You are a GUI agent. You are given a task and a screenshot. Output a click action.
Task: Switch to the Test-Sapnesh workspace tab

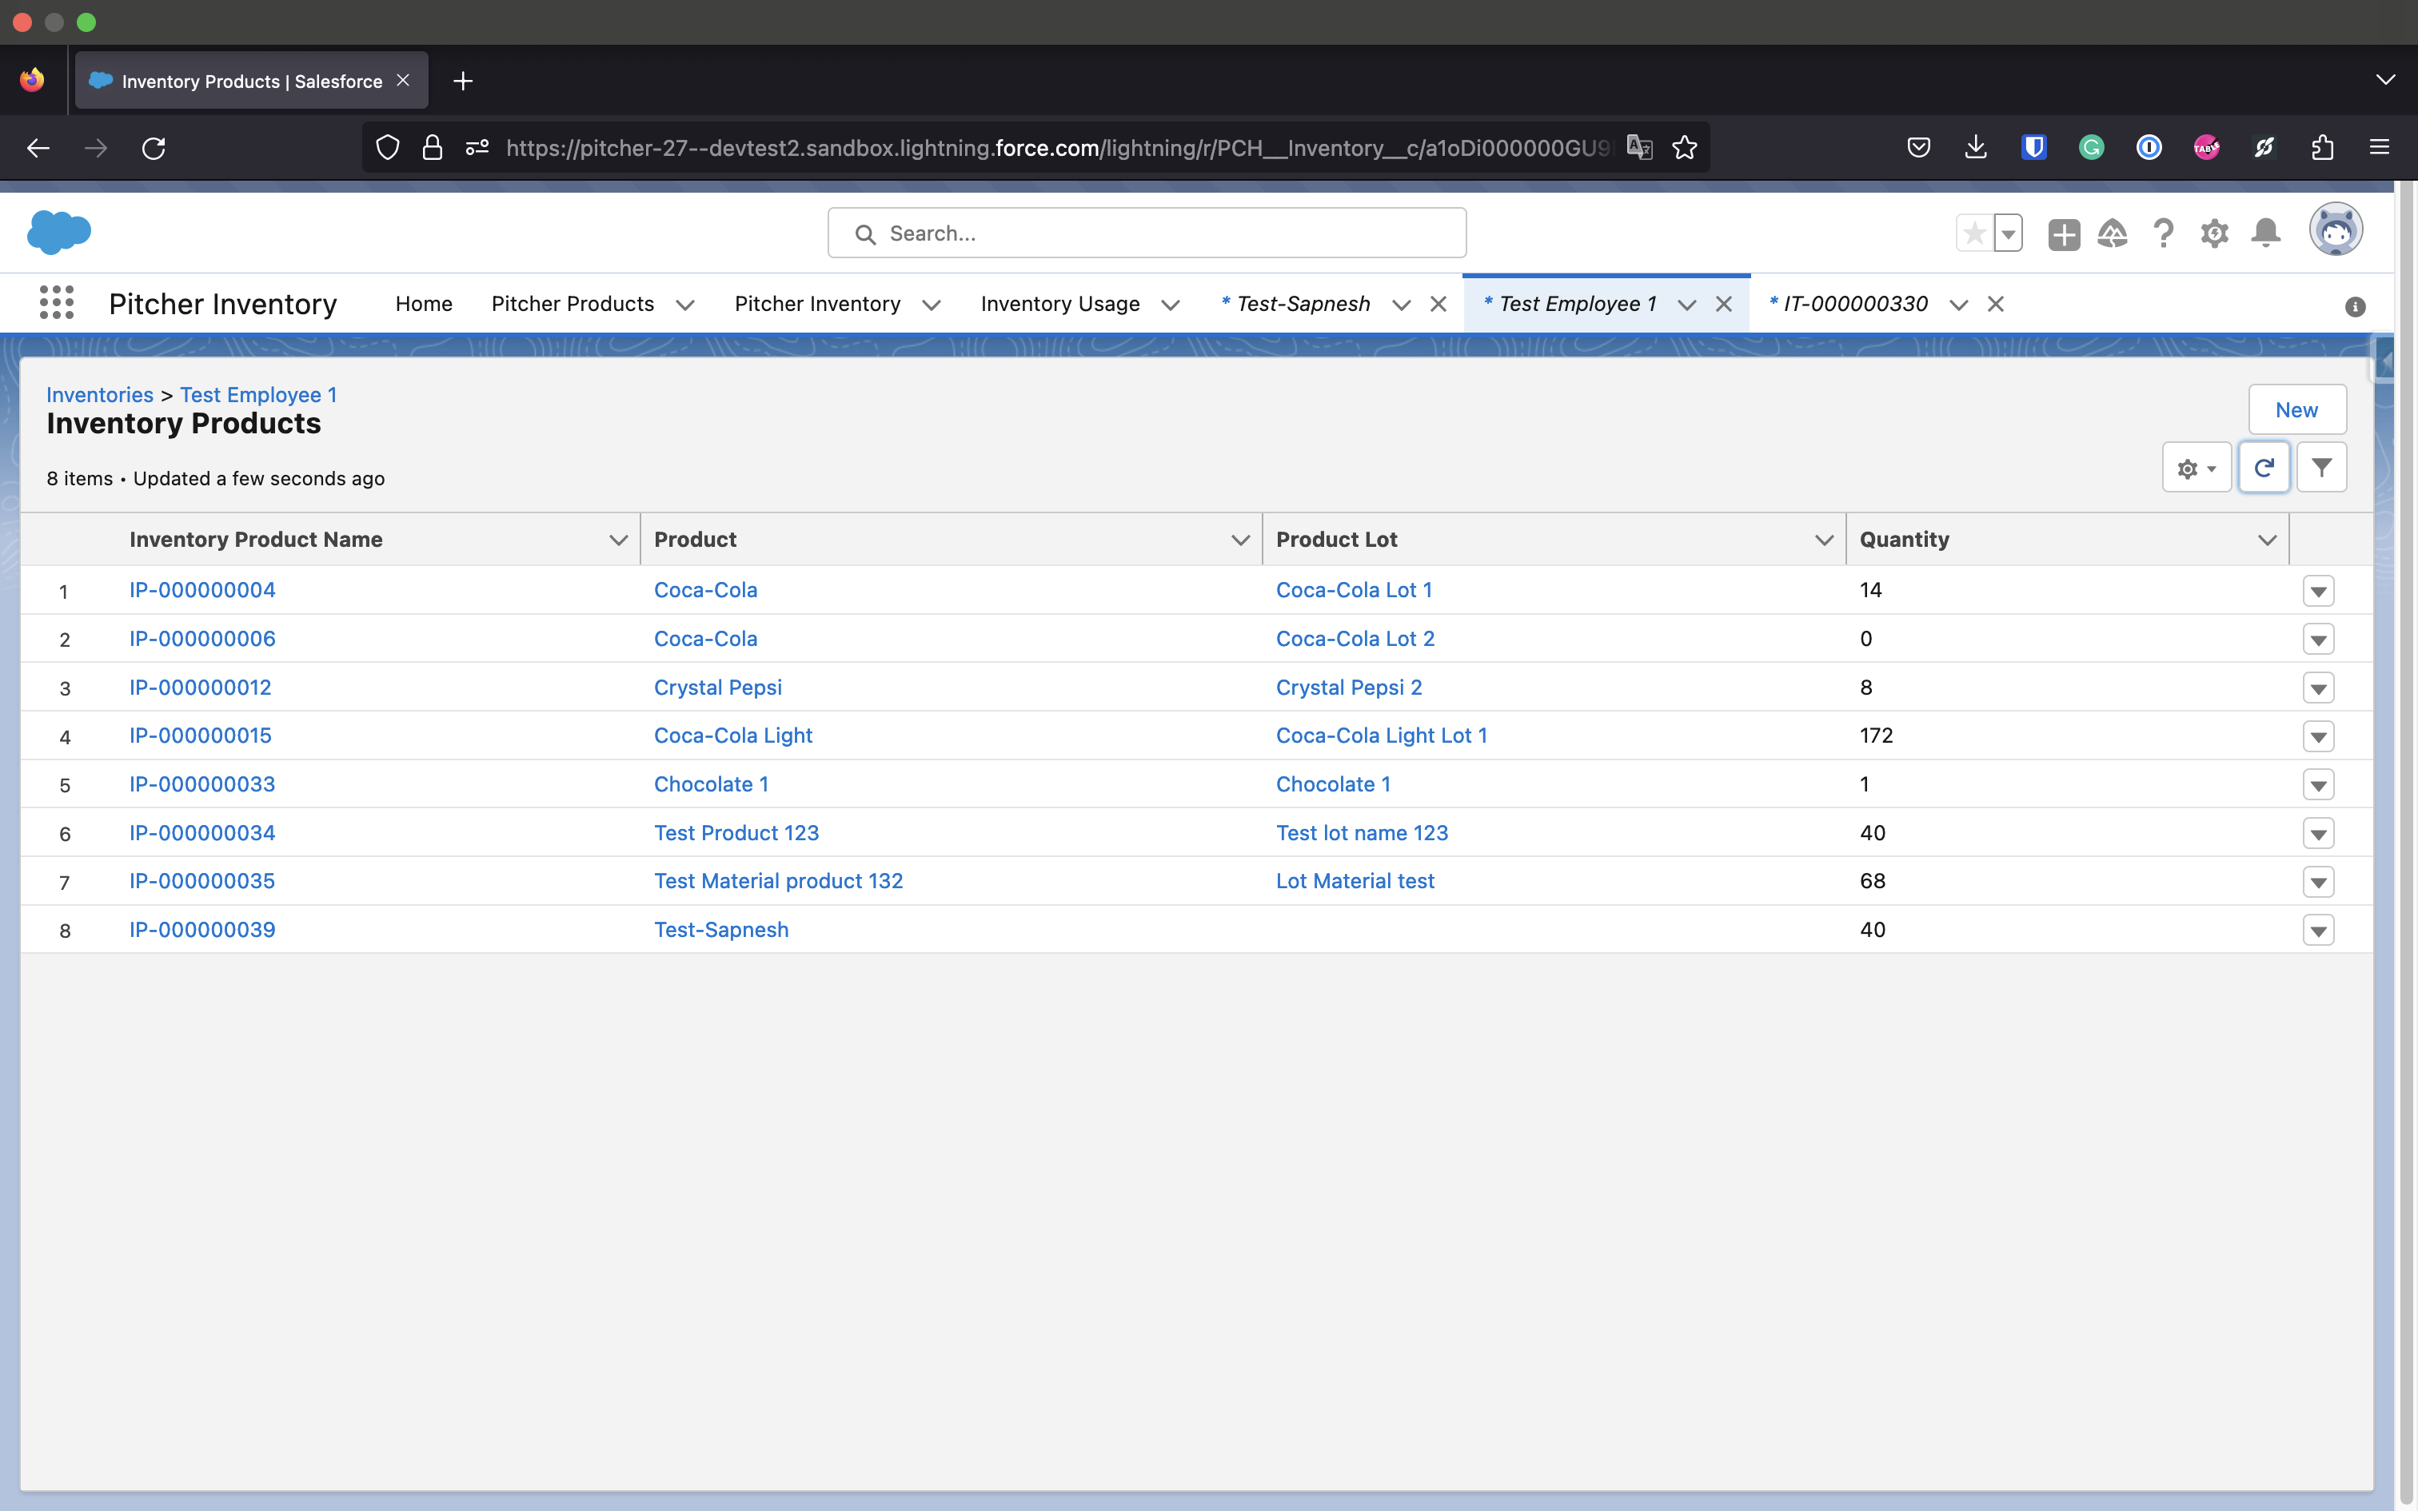(x=1303, y=304)
